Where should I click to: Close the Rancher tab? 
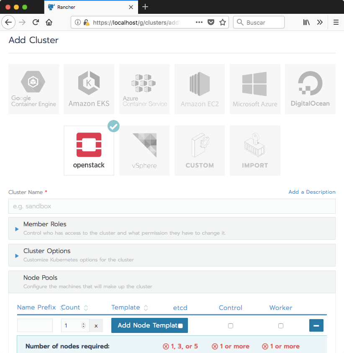[131, 7]
